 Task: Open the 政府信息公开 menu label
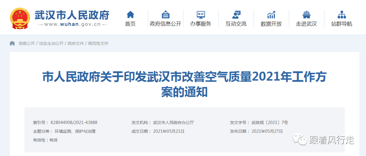click(165, 24)
